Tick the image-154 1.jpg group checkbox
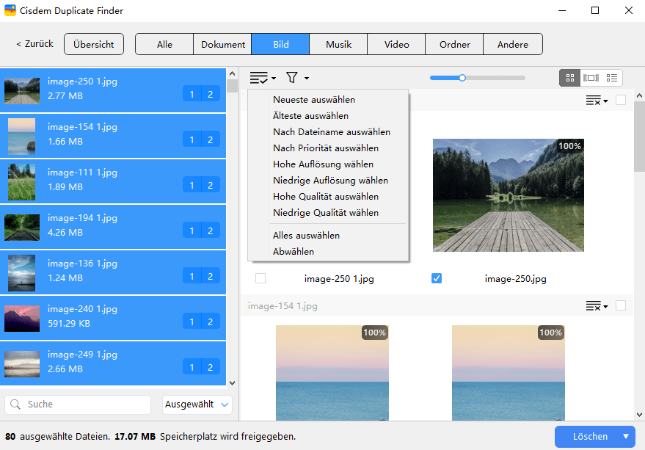 tap(621, 306)
